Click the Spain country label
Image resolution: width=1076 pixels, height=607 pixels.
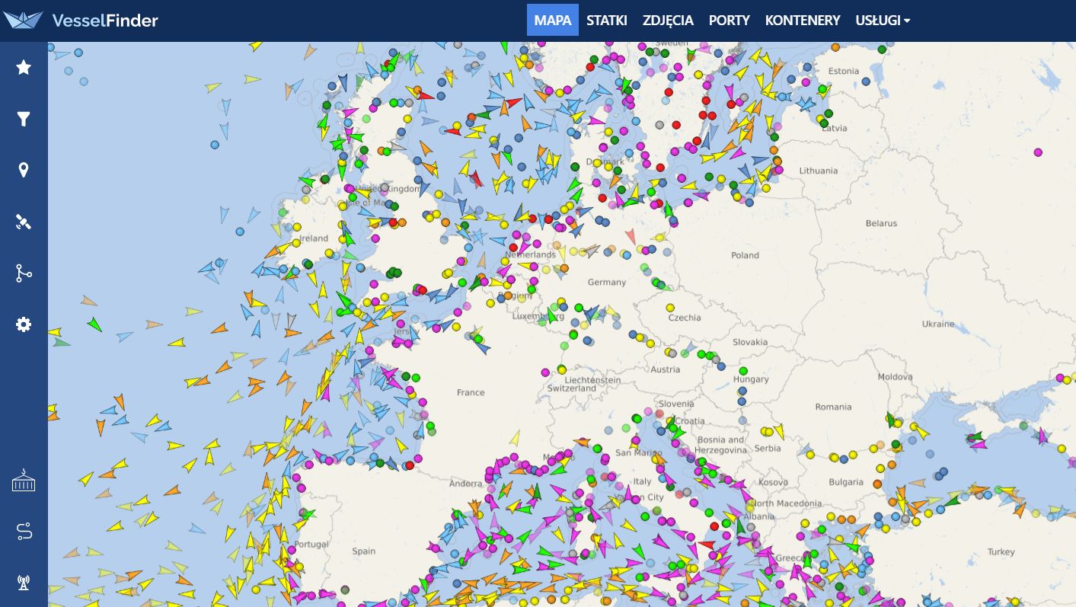pyautogui.click(x=364, y=551)
